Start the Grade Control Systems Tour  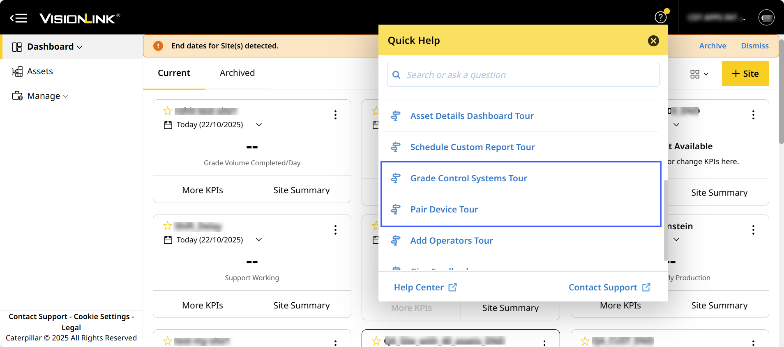[468, 178]
